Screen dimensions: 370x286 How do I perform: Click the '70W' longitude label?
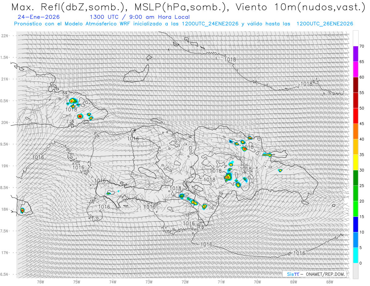coord(257,282)
